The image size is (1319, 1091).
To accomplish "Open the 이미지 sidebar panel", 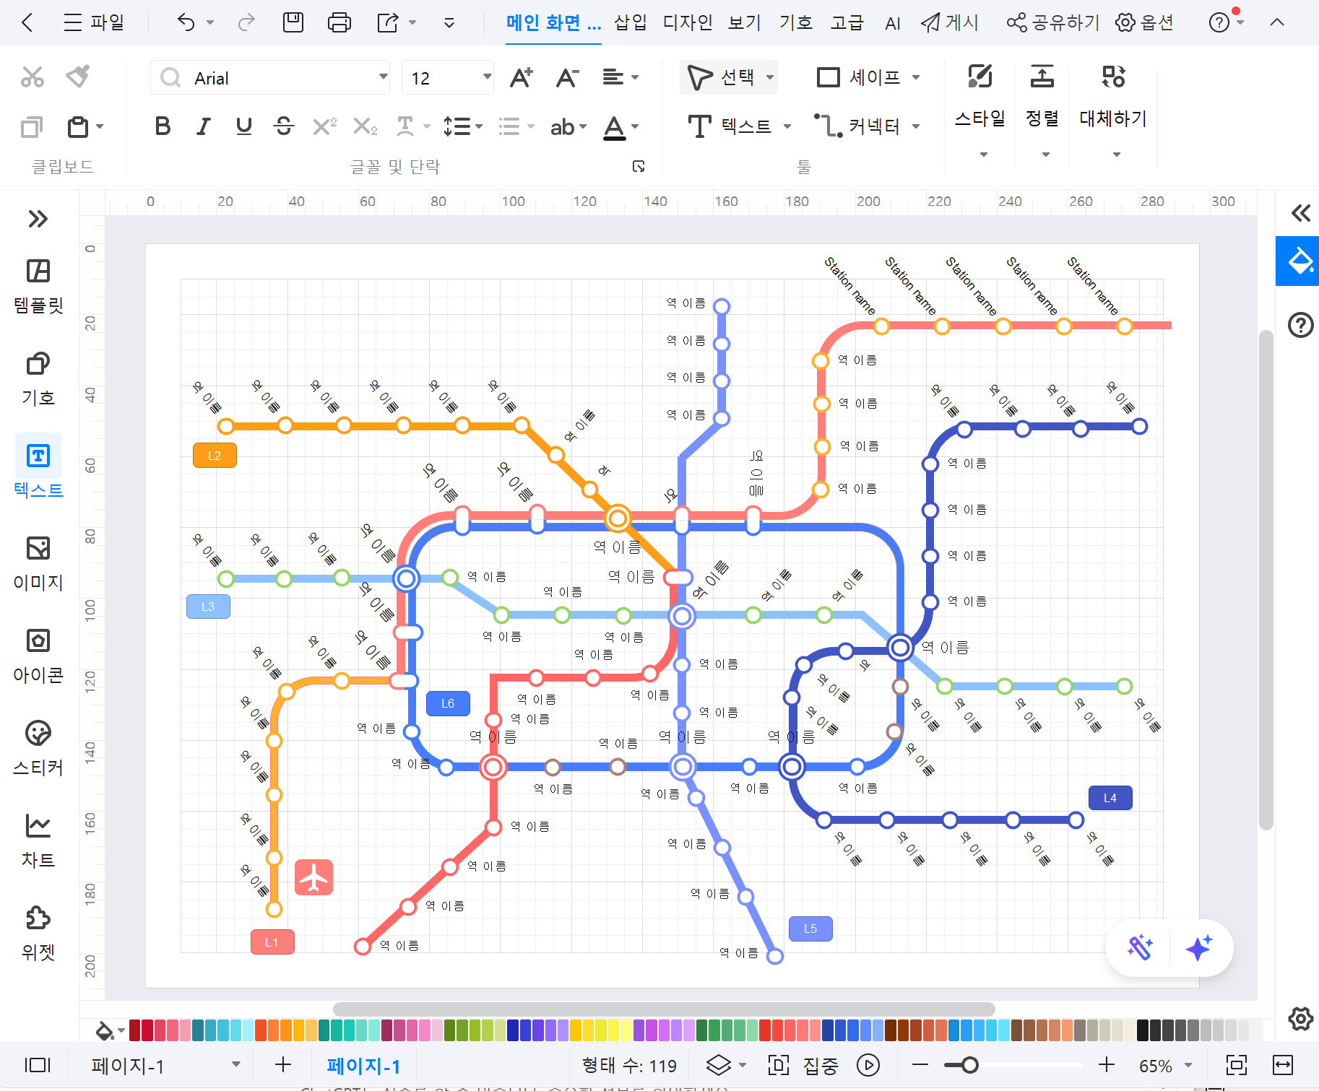I will (38, 563).
